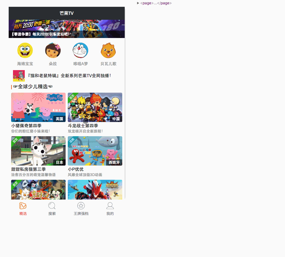Select the 精选 tab label

tap(23, 214)
